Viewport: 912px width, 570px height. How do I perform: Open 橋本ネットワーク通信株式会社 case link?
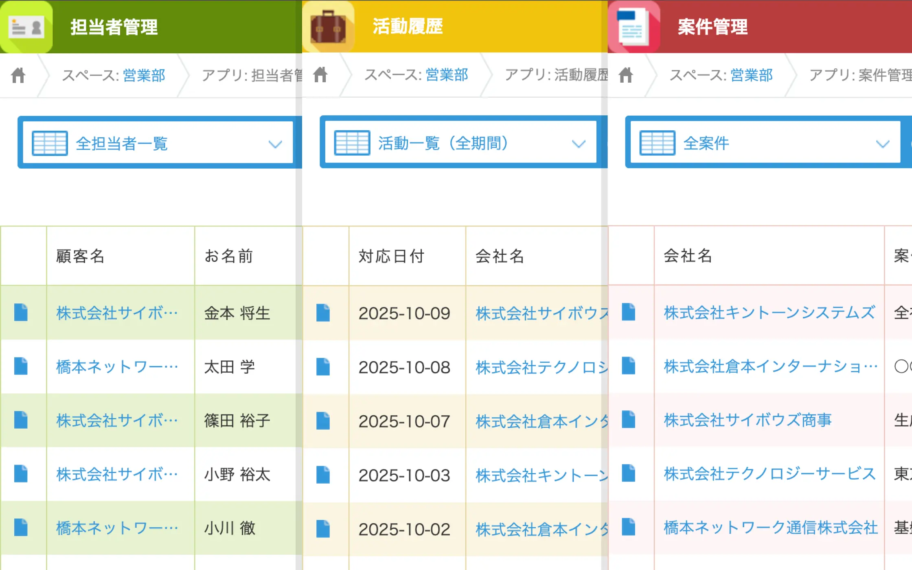tap(771, 528)
